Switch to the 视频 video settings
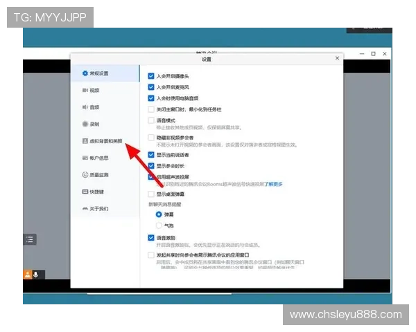 (105, 91)
